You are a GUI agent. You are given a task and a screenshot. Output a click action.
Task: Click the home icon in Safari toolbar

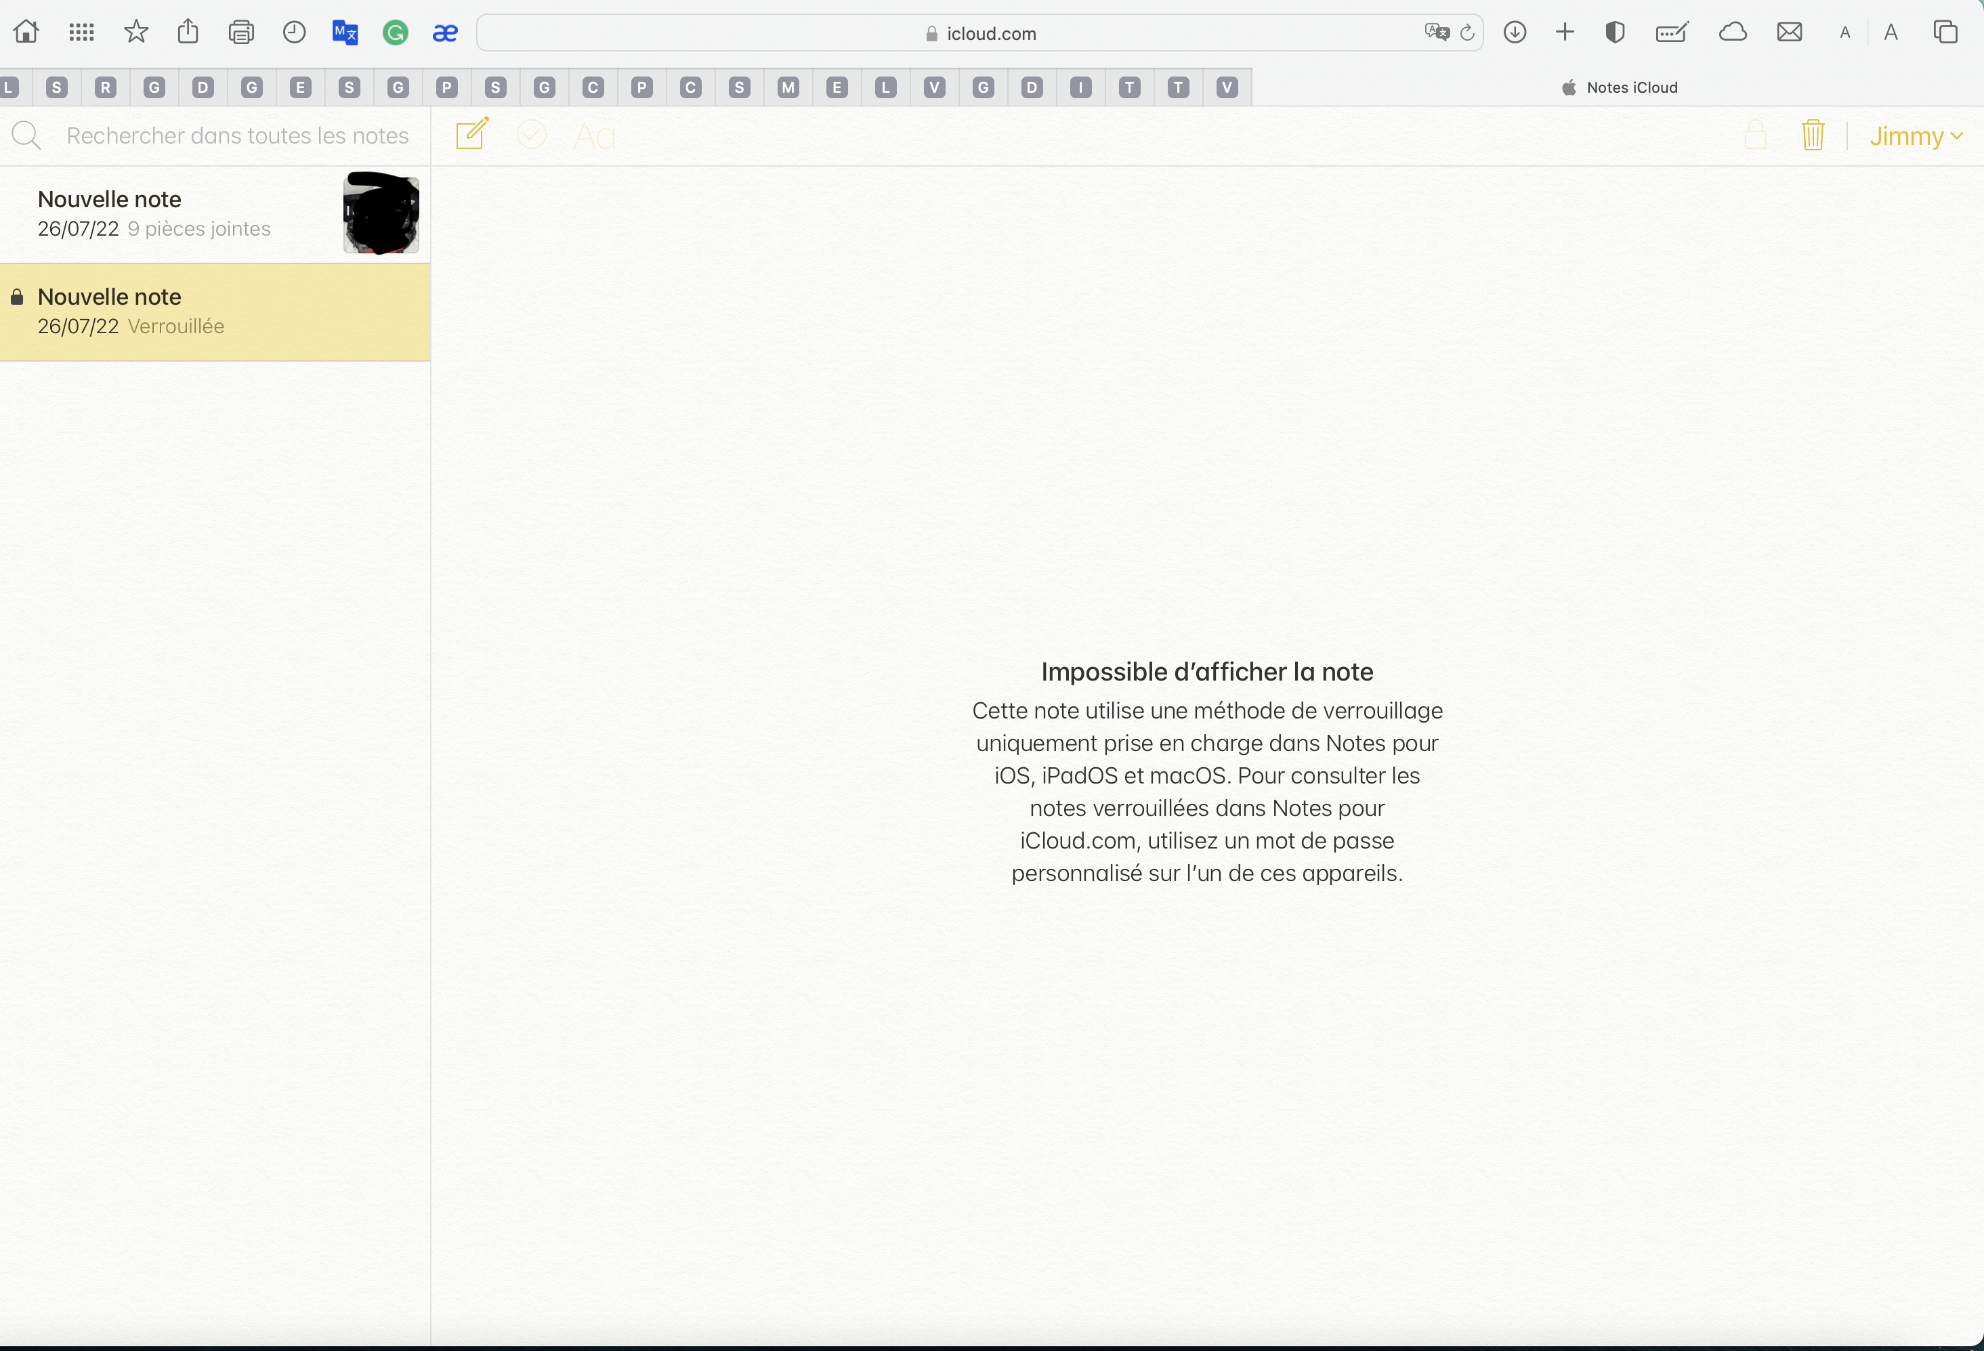[x=26, y=33]
